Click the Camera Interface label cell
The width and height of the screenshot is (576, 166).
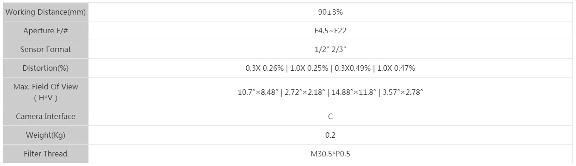tap(46, 116)
